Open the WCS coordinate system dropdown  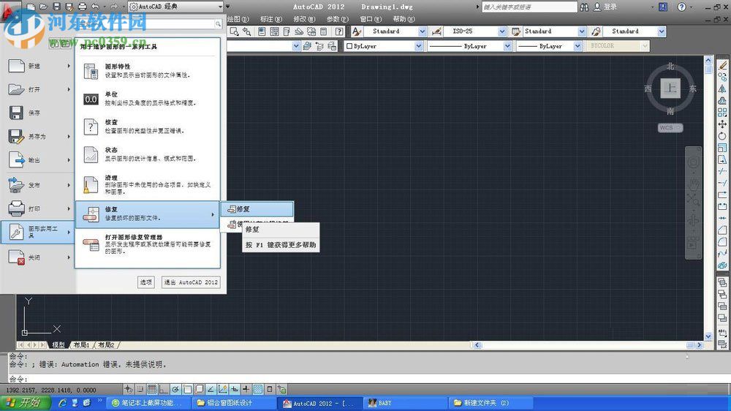pos(670,127)
